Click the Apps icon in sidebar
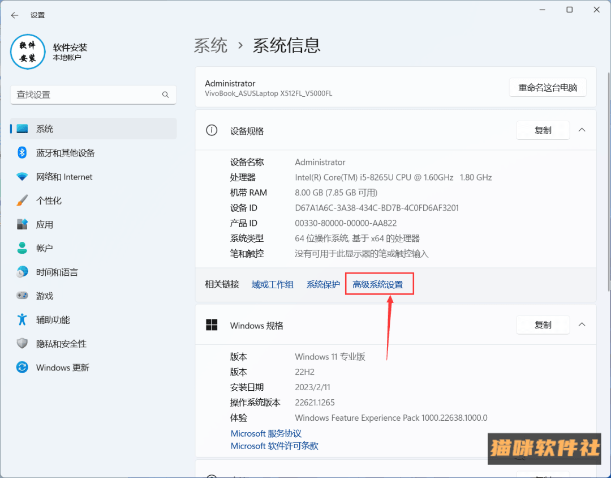Viewport: 611px width, 478px height. (22, 224)
